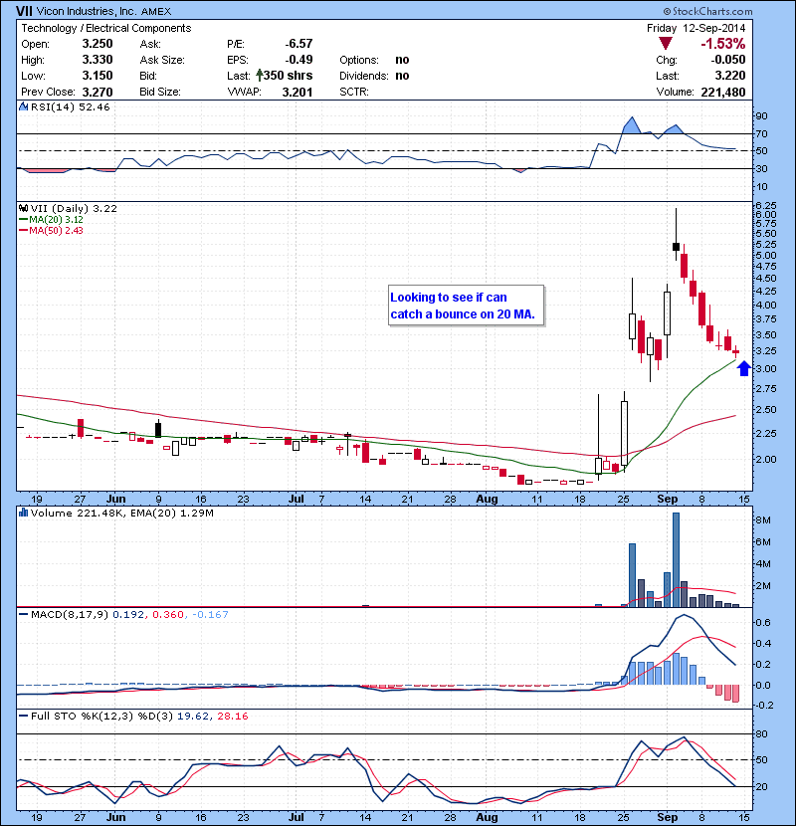Screen dimensions: 796x826
Task: Click the MACD signal value 0.360
Action: point(168,614)
